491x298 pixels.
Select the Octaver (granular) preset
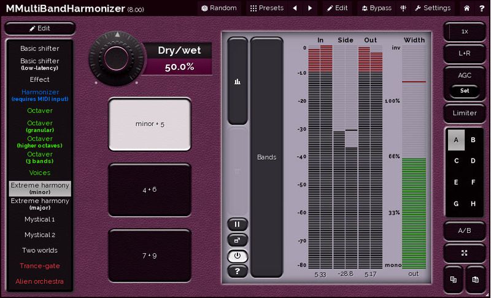(x=41, y=126)
